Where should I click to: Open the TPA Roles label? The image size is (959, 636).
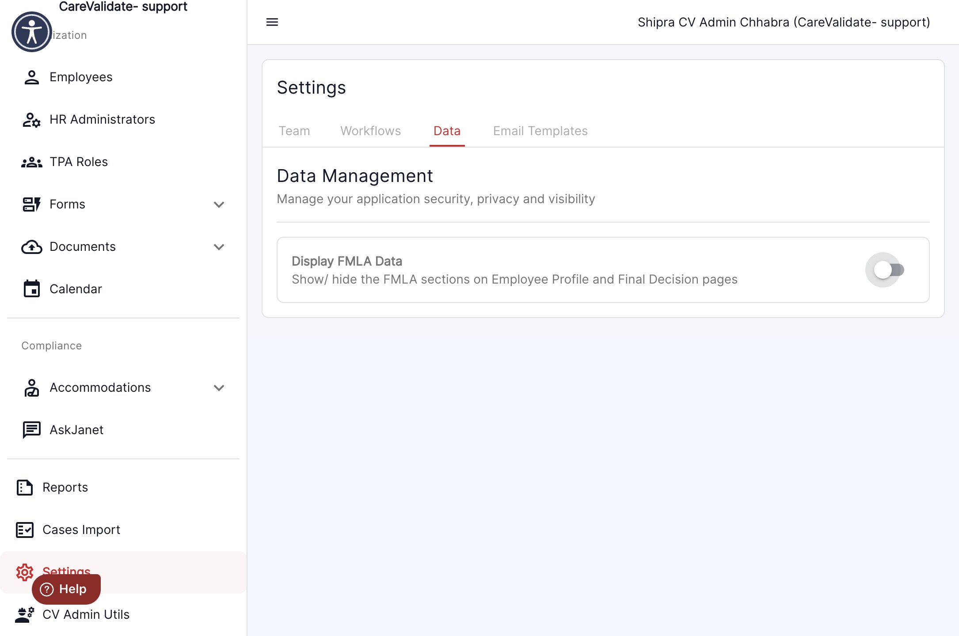pos(79,162)
